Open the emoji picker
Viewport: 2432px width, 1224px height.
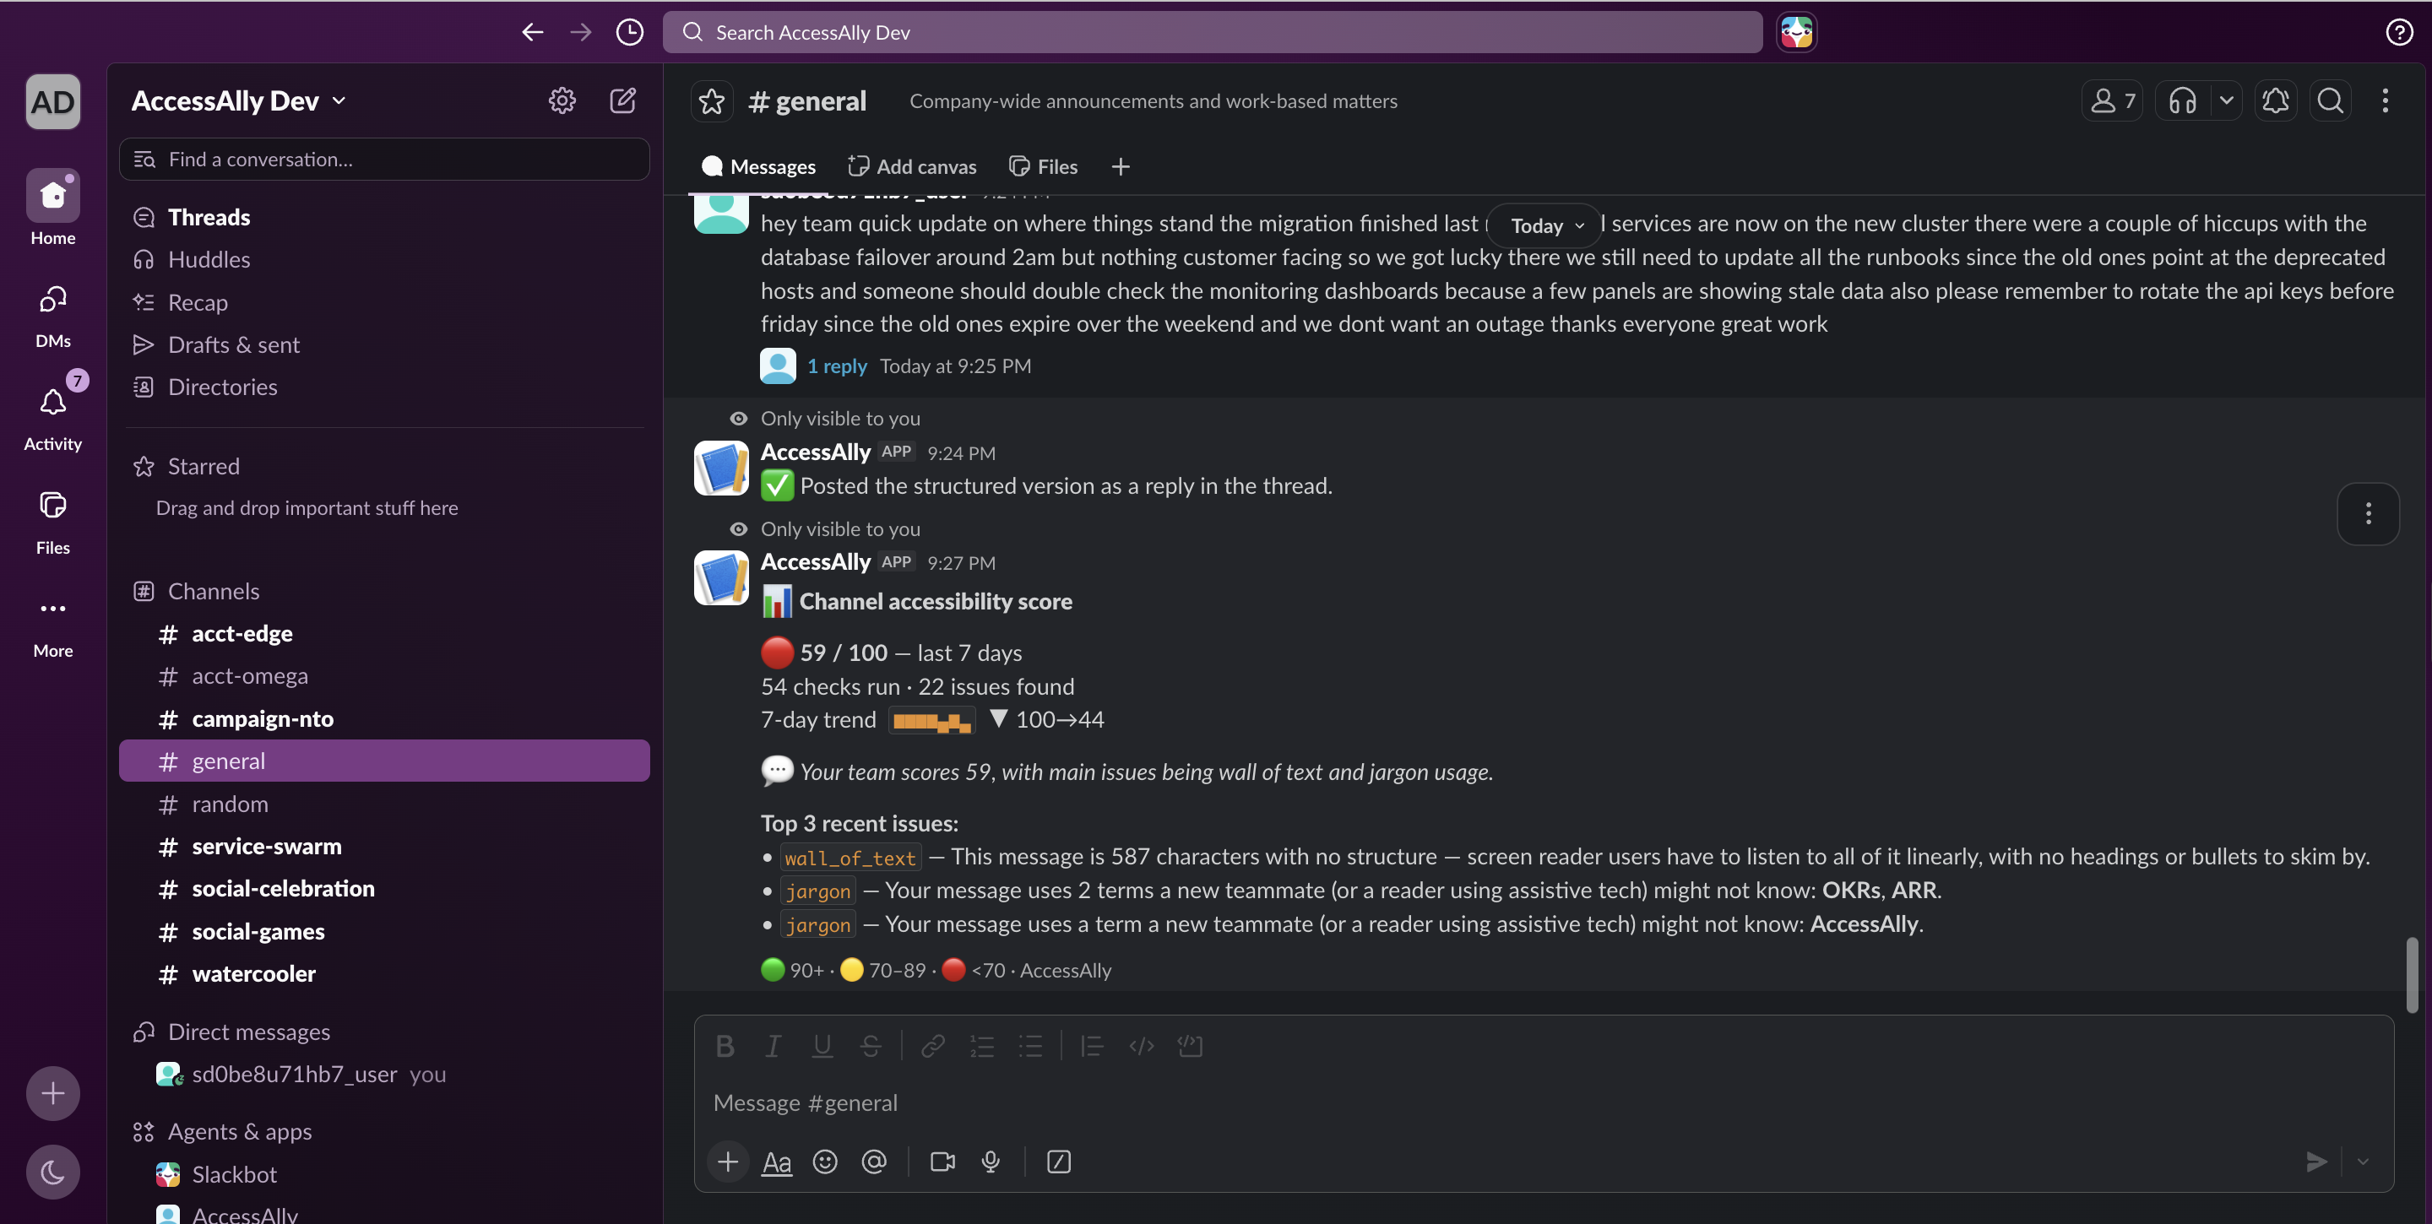pyautogui.click(x=825, y=1162)
